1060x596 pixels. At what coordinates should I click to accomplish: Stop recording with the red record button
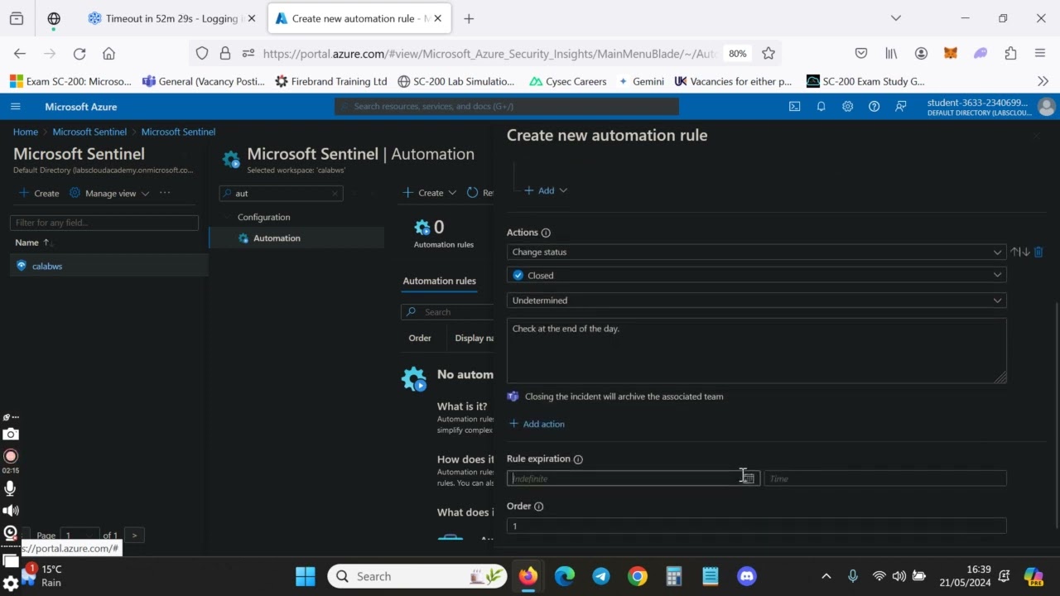pyautogui.click(x=11, y=456)
